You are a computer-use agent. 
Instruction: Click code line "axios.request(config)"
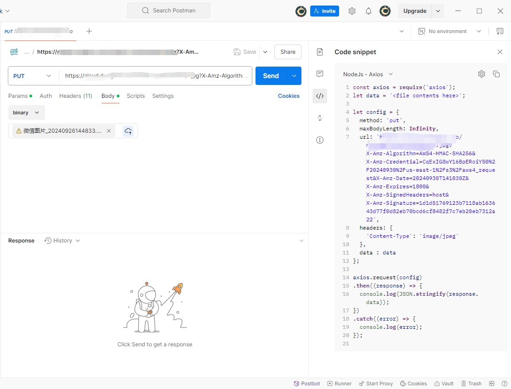[x=387, y=277]
